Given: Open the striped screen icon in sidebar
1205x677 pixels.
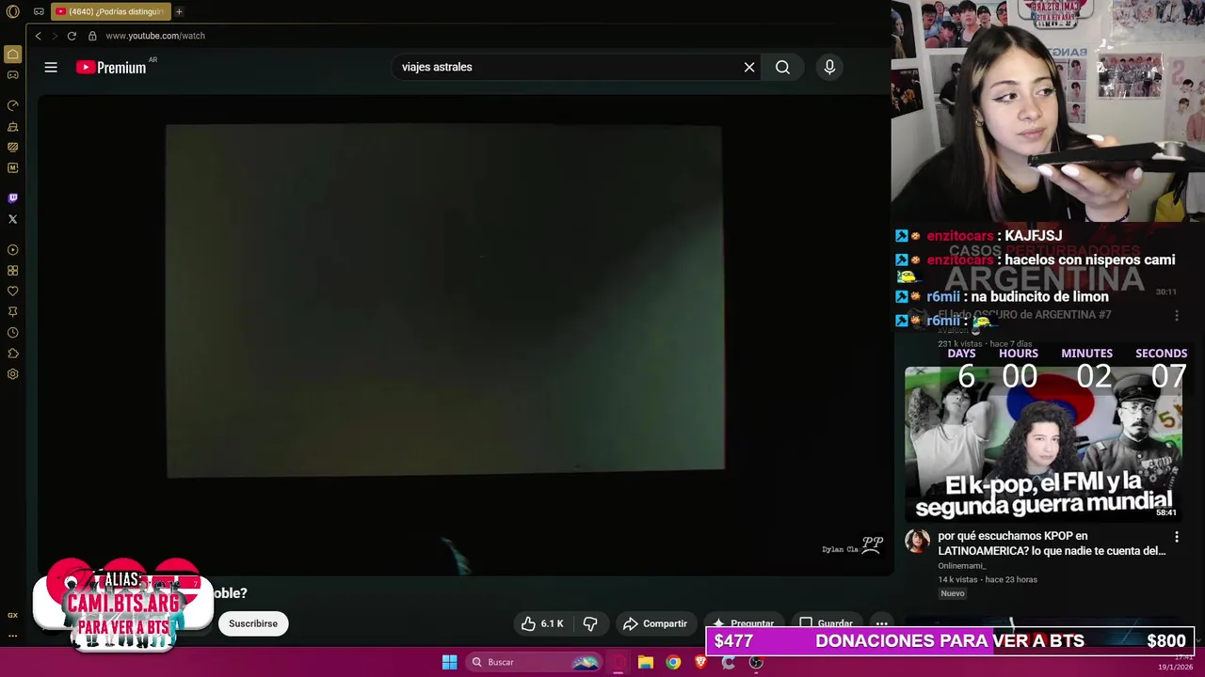Looking at the screenshot, I should tap(13, 147).
